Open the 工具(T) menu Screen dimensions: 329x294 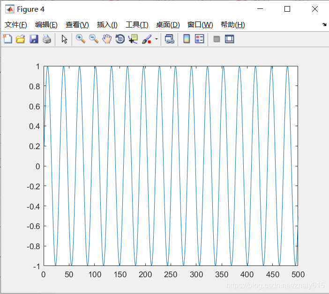tap(137, 25)
